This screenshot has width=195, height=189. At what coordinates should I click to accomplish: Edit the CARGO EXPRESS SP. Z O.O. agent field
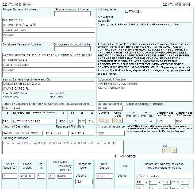point(49,84)
